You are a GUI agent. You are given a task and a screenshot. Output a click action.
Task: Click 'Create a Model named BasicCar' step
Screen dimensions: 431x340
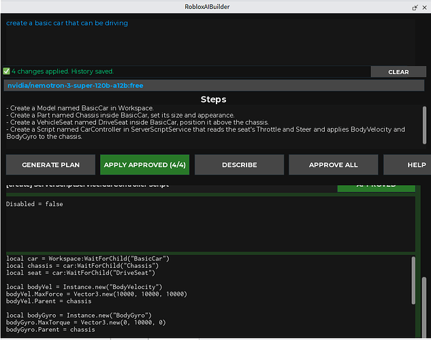pyautogui.click(x=80, y=108)
